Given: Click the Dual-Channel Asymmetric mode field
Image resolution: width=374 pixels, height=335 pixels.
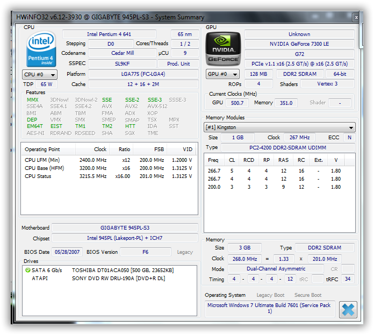Looking at the screenshot, I should tap(276, 269).
